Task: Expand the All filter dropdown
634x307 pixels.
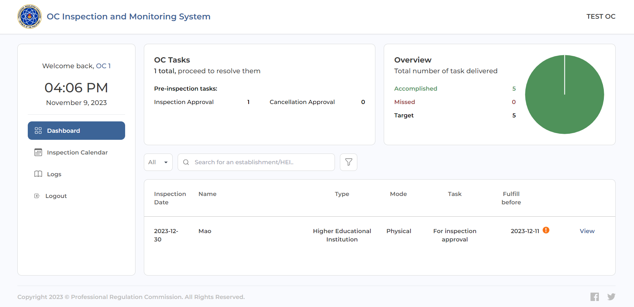Action: tap(158, 162)
